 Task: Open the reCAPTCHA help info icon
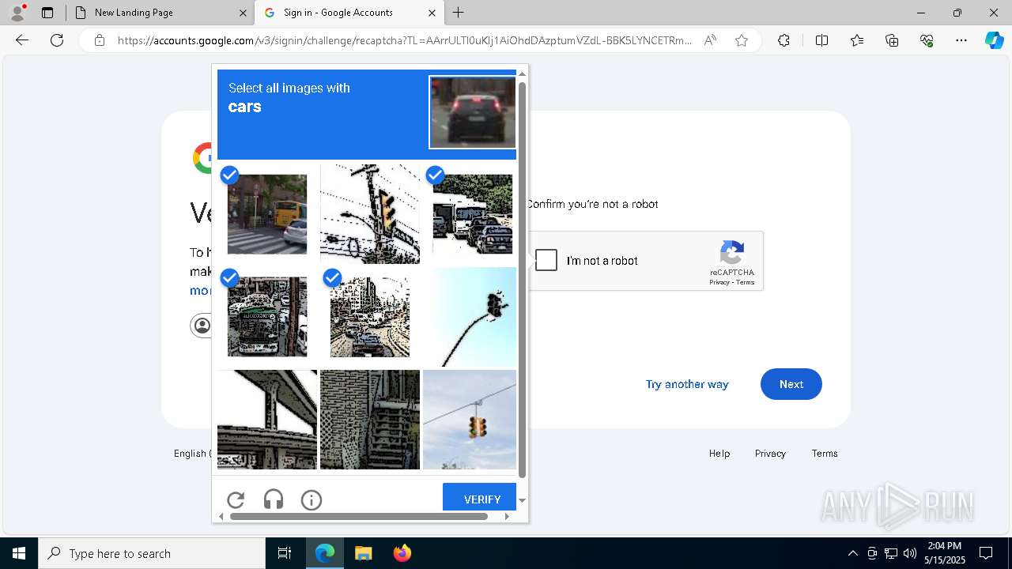(312, 499)
